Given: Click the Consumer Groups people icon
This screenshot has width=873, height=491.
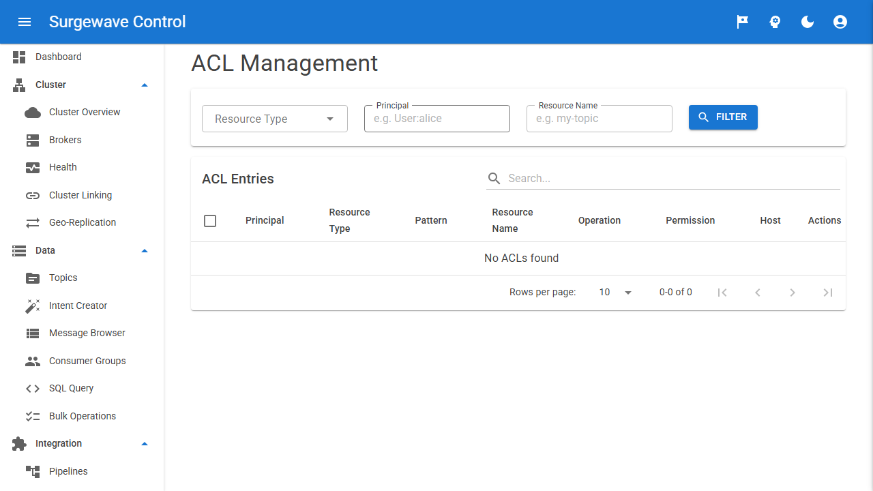Looking at the screenshot, I should point(33,361).
